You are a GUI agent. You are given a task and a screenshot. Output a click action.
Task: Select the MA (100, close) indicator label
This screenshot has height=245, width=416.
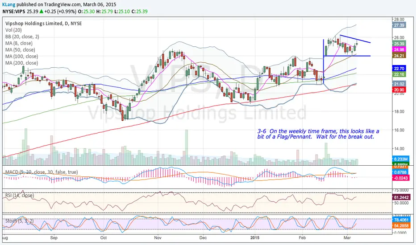pos(21,57)
